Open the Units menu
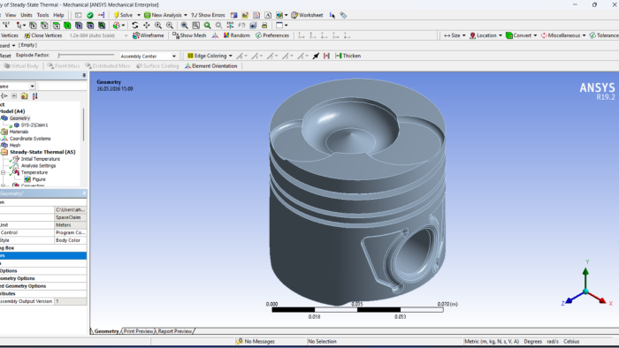Viewport: 619px width, 348px height. point(27,15)
